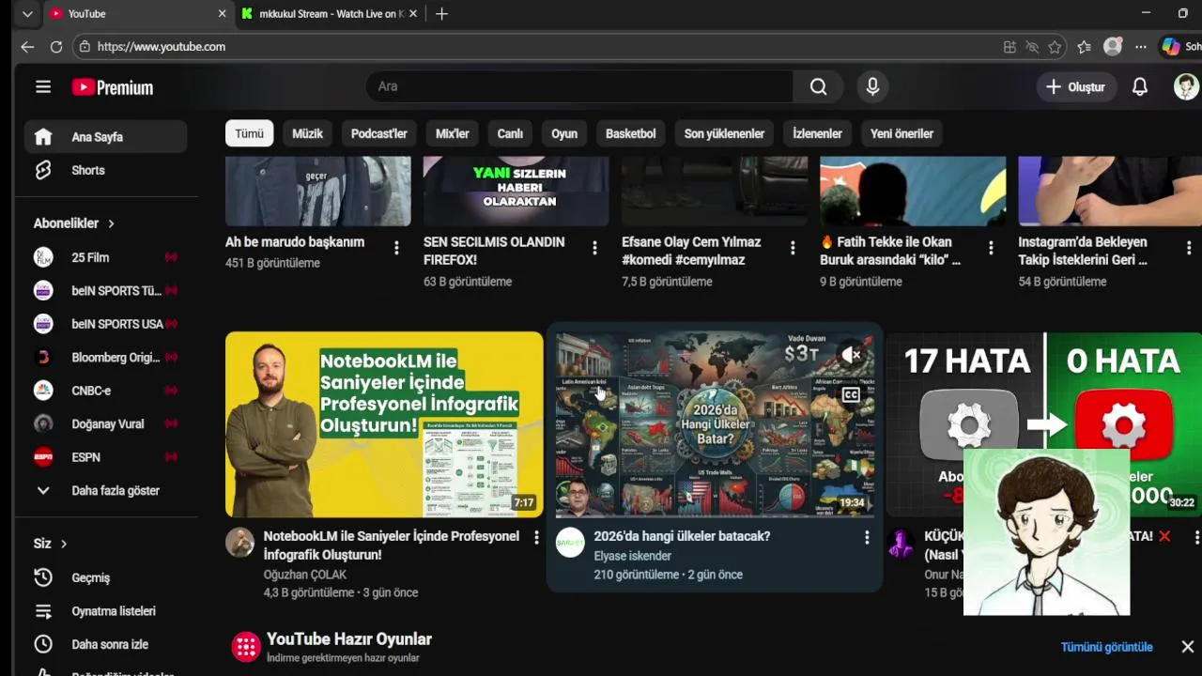
Task: Open the account avatar menu
Action: pos(1186,86)
